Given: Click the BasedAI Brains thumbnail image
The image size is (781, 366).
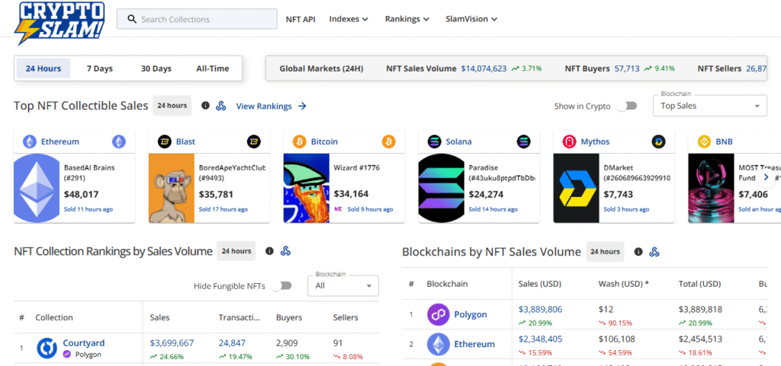Looking at the screenshot, I should point(37,188).
